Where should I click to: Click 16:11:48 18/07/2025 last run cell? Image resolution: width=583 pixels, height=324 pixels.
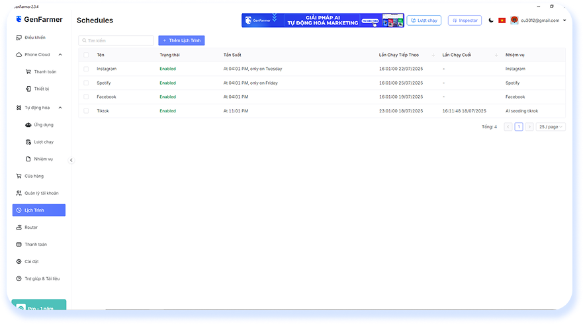point(464,110)
